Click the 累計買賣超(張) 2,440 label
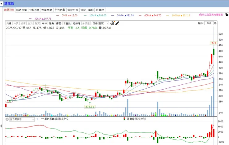 coord(55,119)
